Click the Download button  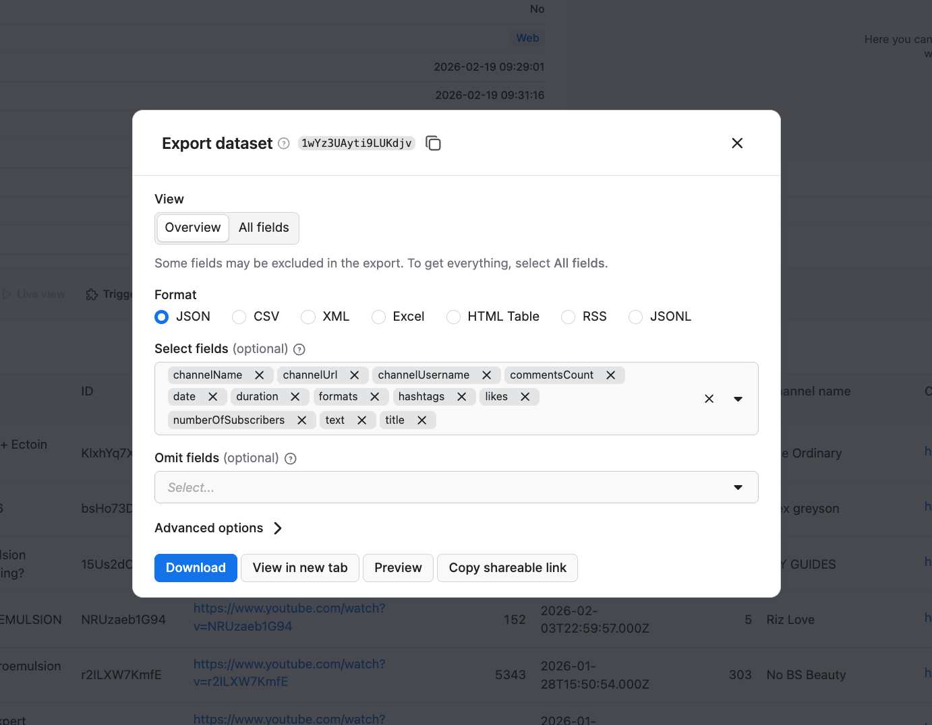pyautogui.click(x=196, y=567)
